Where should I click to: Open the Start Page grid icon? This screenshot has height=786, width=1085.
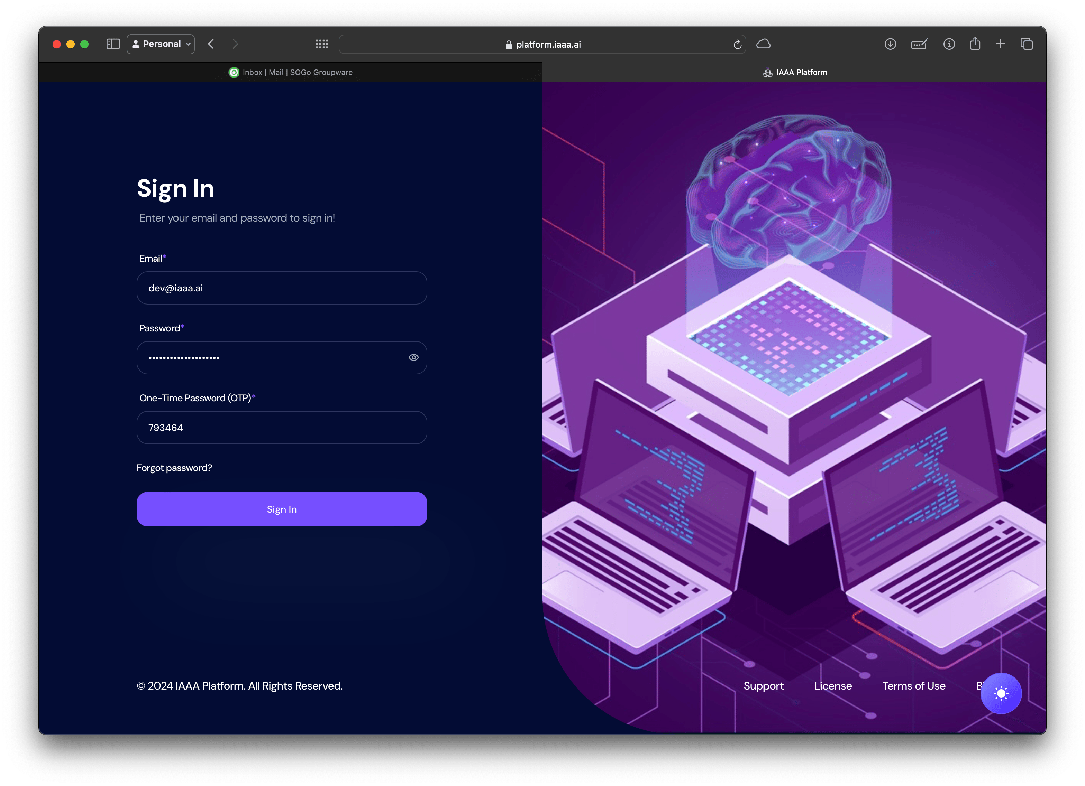coord(322,44)
